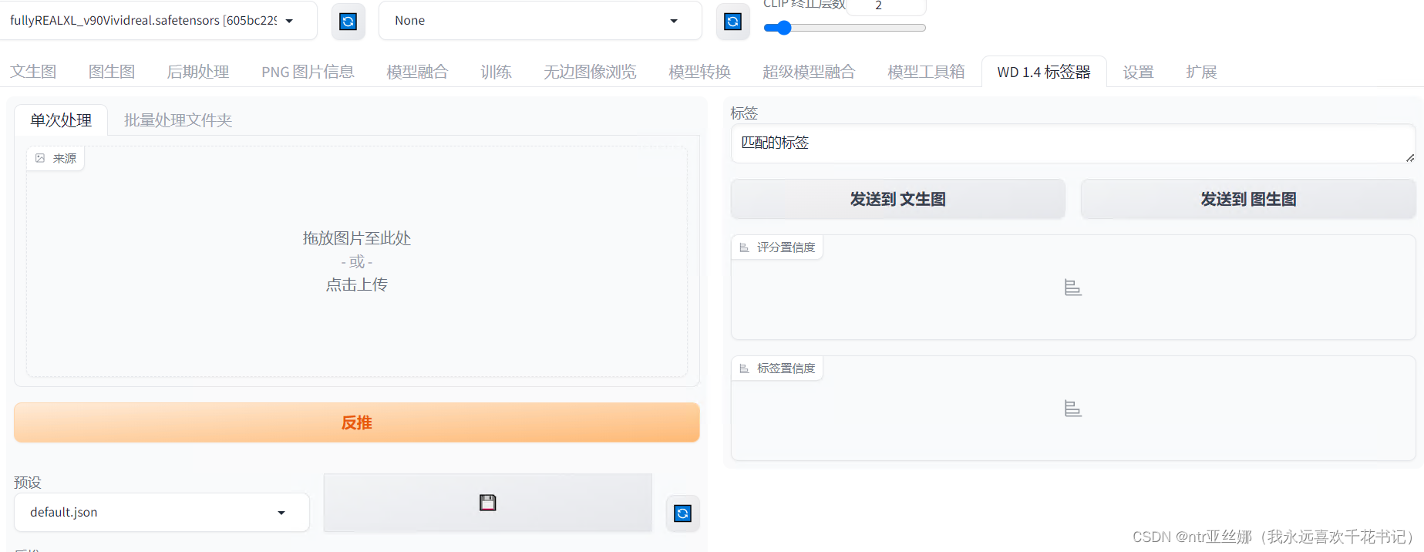Viewport: 1424px width, 552px height.
Task: Click the 预设 label text
Action: coord(28,483)
